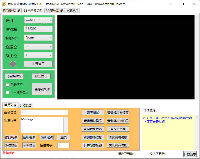Click the 打开侧音功能 button

(93, 146)
